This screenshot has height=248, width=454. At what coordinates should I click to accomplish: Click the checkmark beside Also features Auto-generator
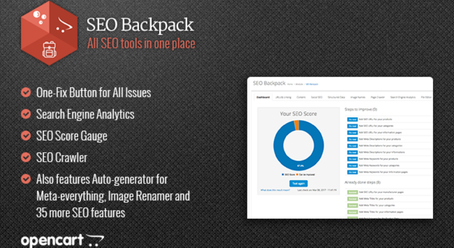(26, 179)
